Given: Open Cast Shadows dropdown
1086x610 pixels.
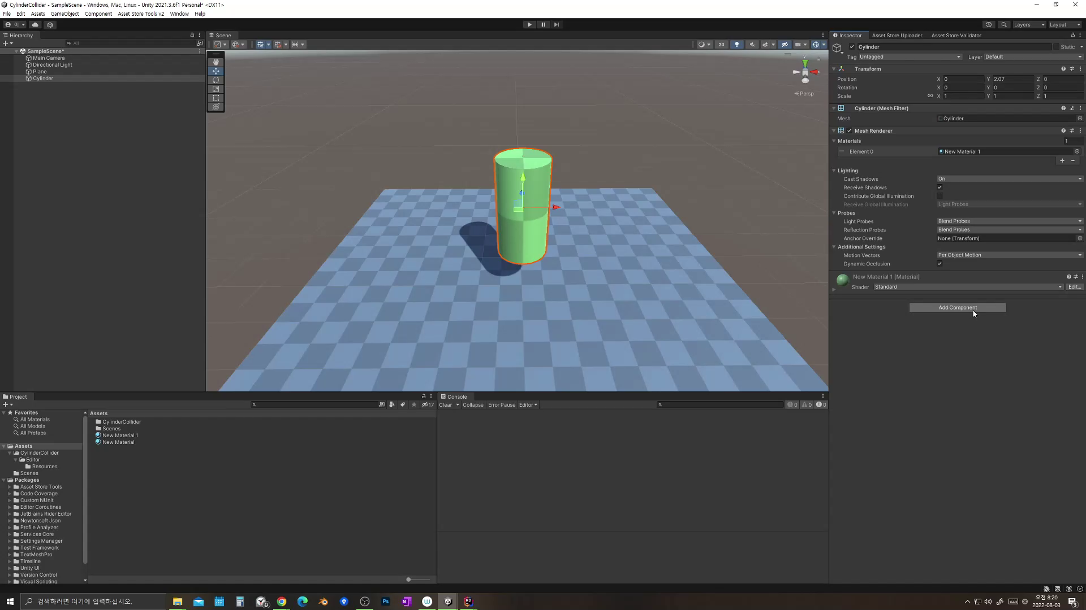Looking at the screenshot, I should click(x=1010, y=179).
